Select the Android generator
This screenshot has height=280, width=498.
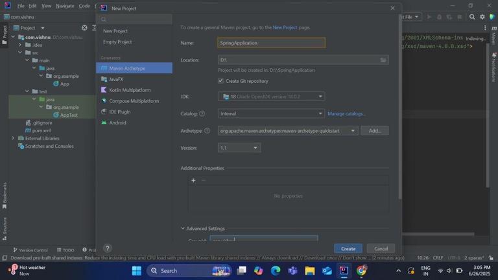click(x=134, y=122)
